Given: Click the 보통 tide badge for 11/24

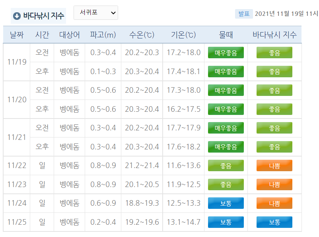Looking at the screenshot, I should click(226, 203).
